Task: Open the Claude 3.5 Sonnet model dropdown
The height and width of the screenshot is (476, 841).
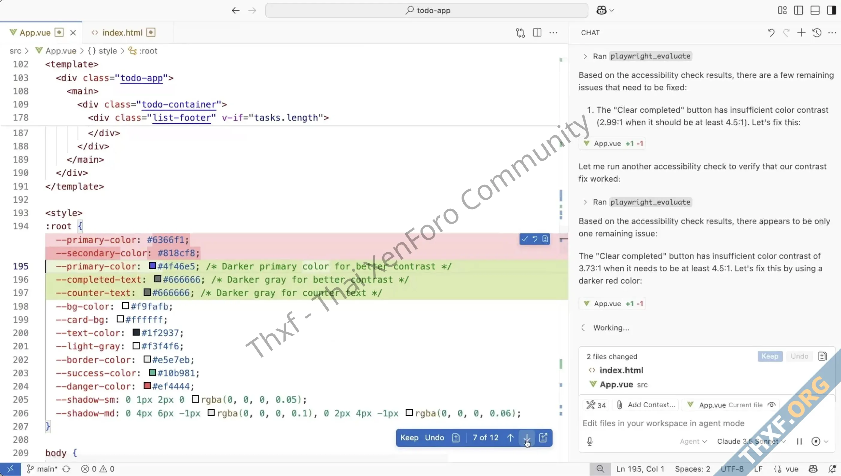Action: click(x=751, y=441)
